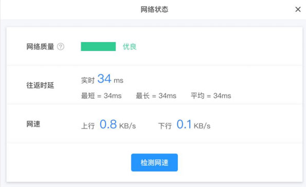
Task: Select the 往返时延 label
Action: tap(40, 85)
